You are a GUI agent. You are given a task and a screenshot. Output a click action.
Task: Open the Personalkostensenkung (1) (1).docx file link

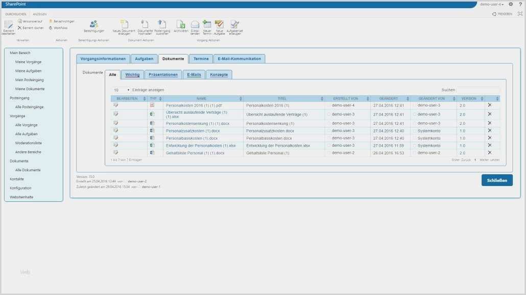[x=198, y=124]
